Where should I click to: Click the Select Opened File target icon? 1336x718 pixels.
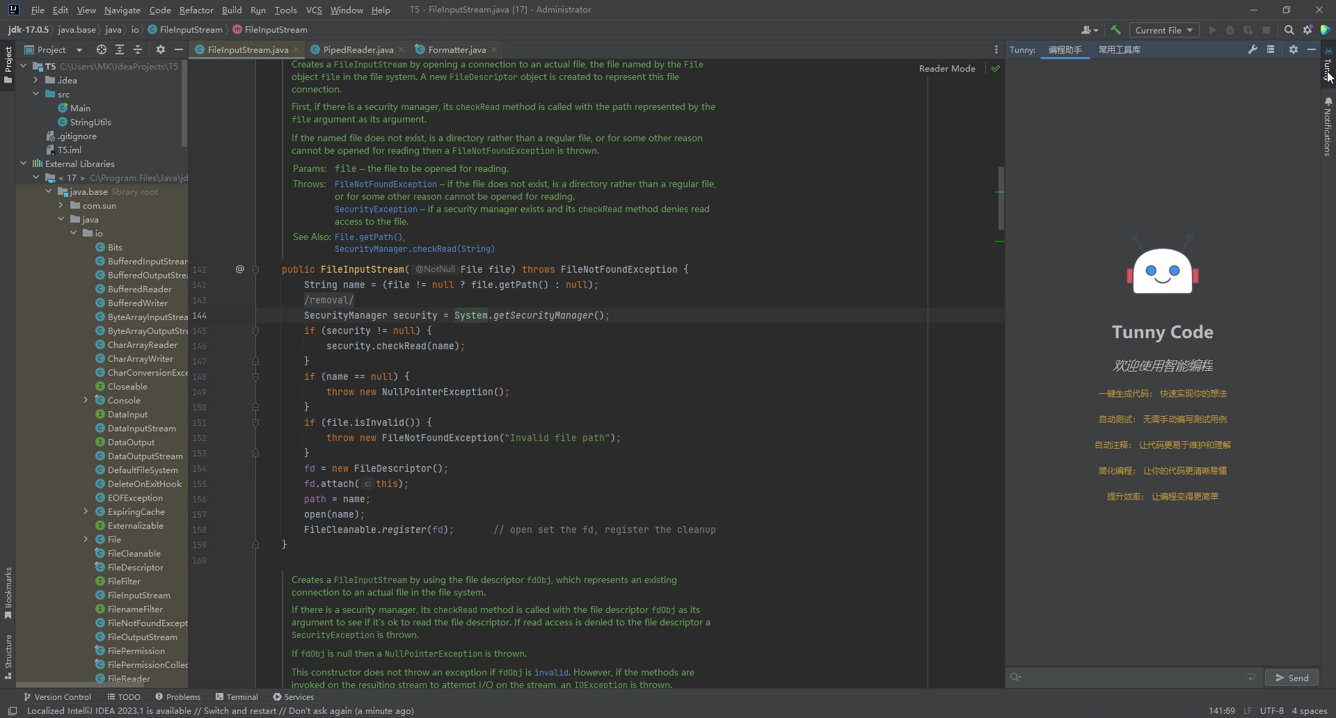coord(102,49)
